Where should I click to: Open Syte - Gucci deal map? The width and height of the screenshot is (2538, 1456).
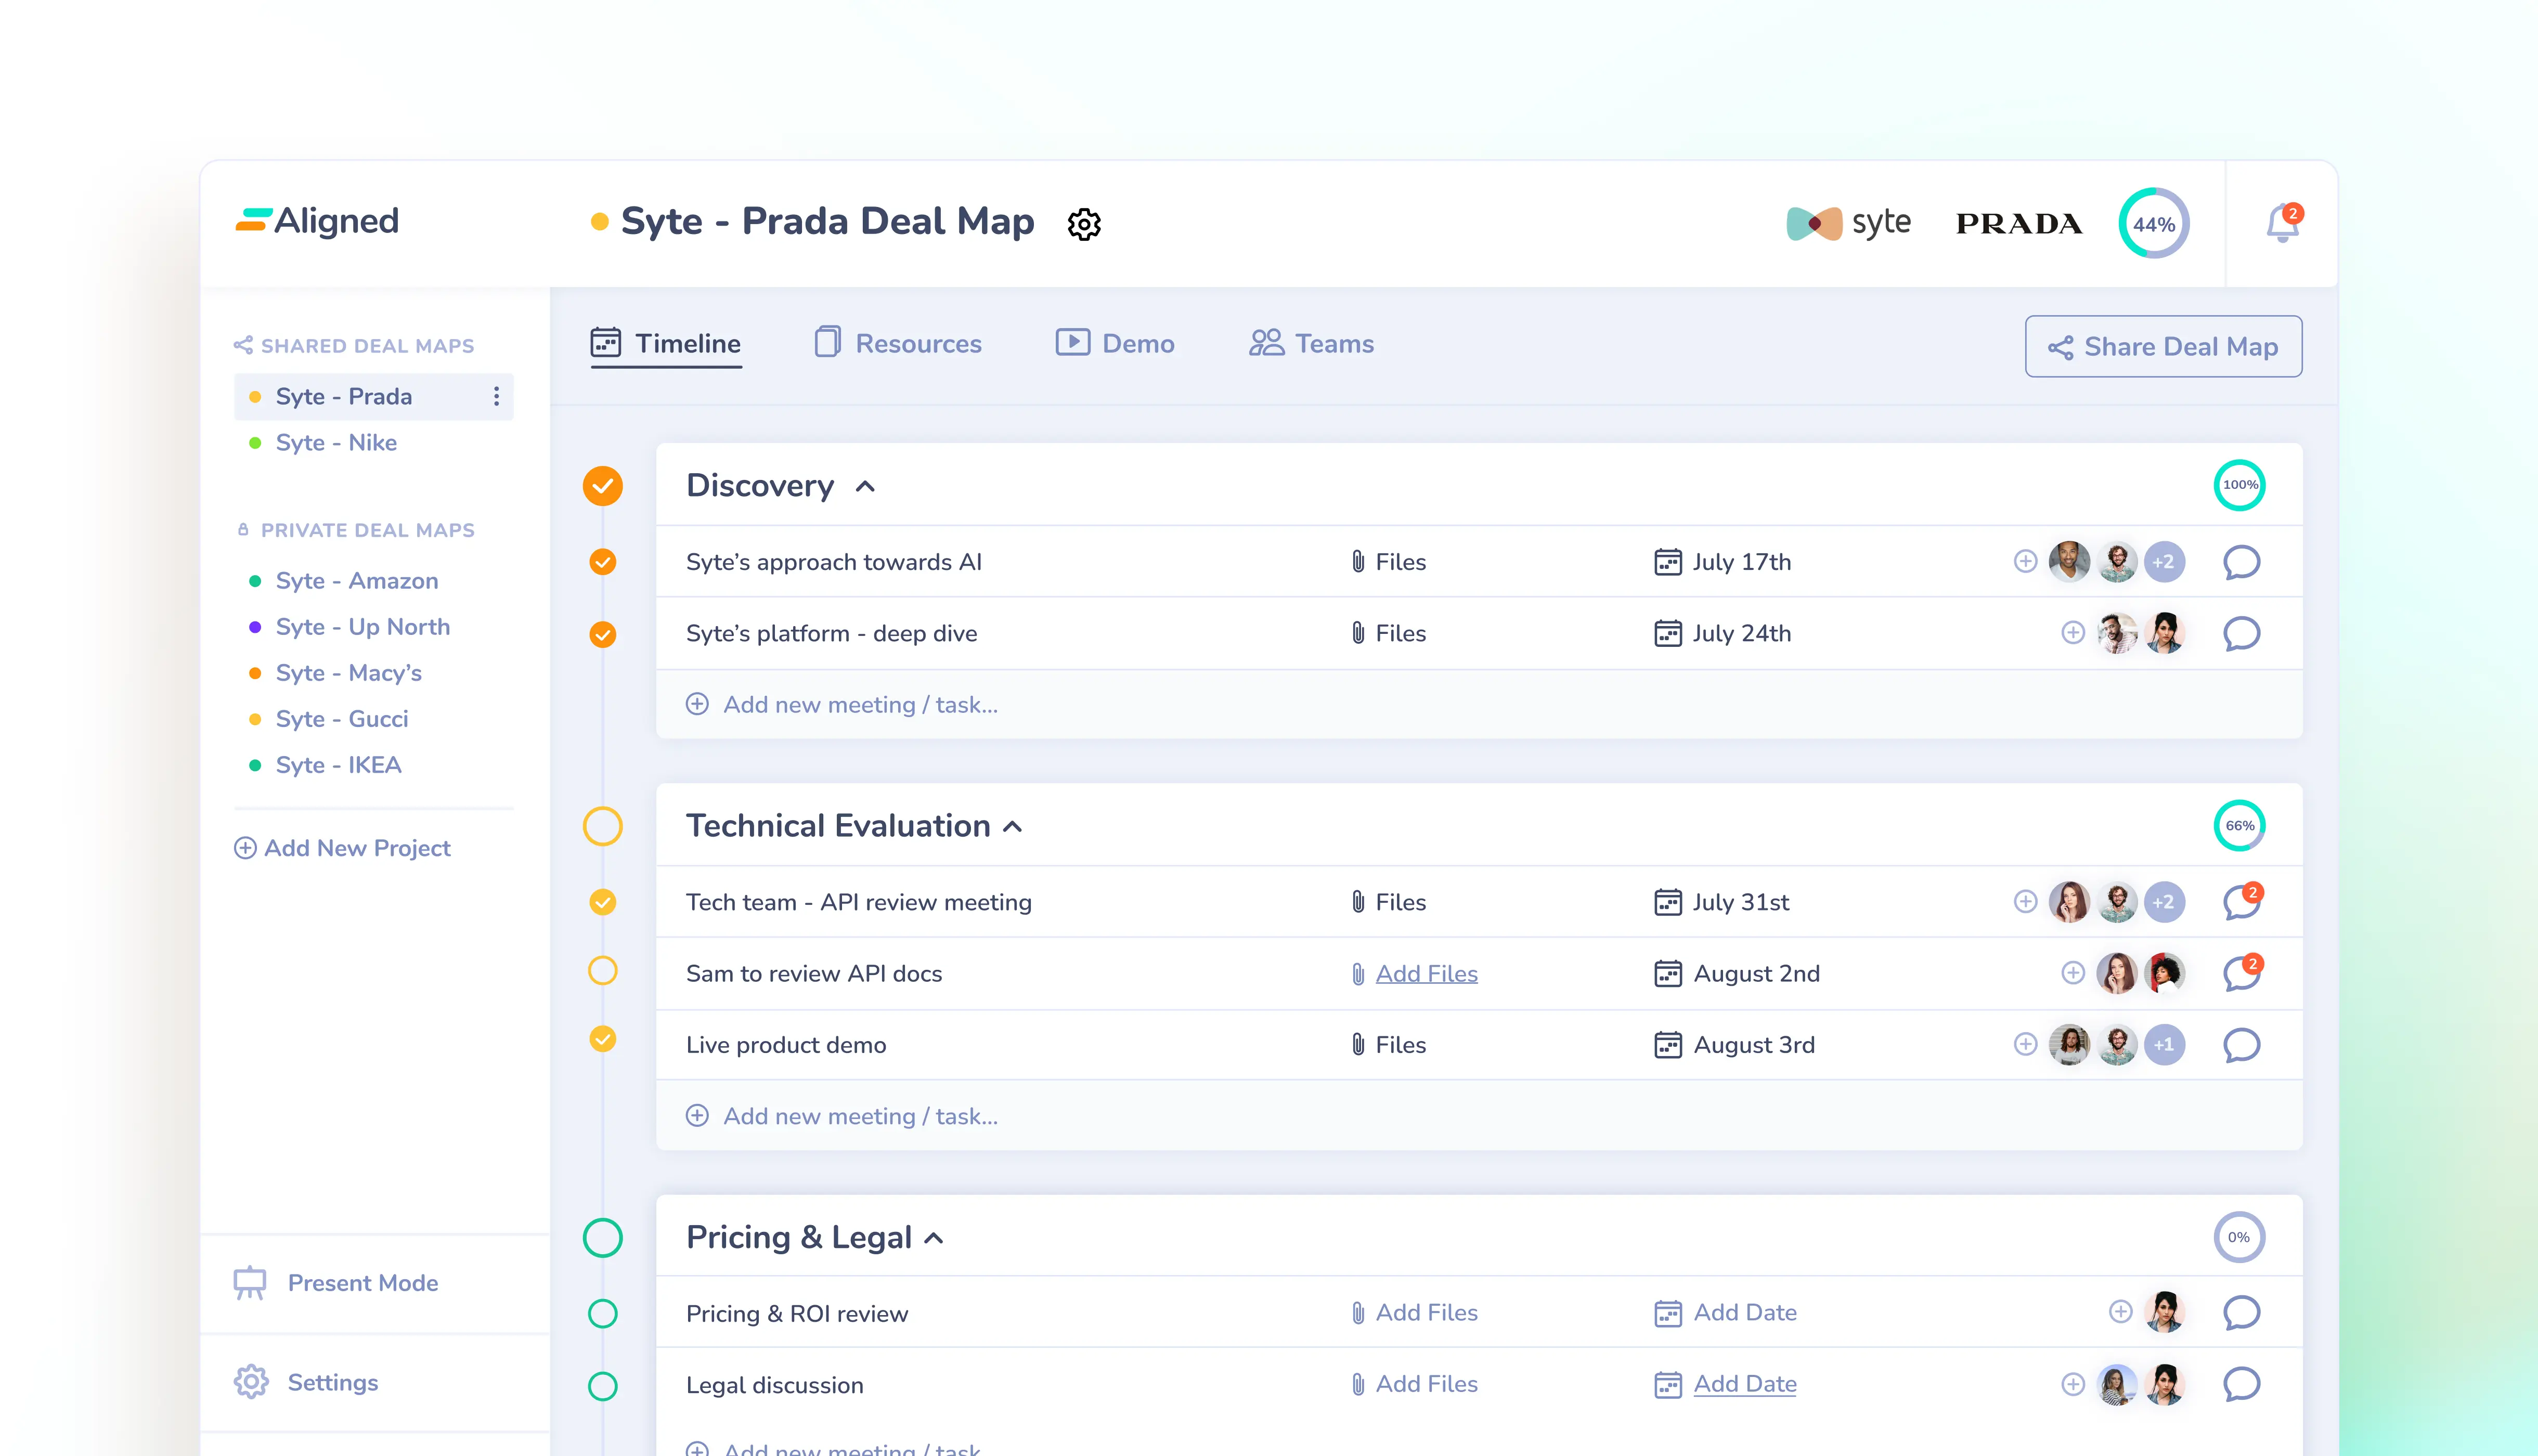click(x=342, y=719)
